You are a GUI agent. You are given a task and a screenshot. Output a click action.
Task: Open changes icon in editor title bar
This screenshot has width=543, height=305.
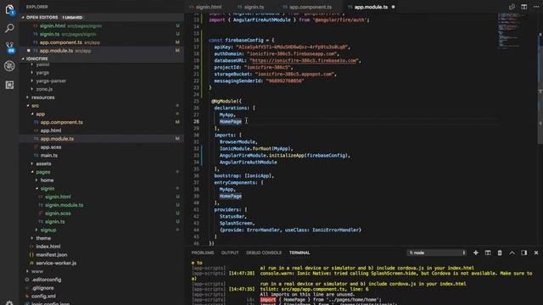tap(512, 7)
